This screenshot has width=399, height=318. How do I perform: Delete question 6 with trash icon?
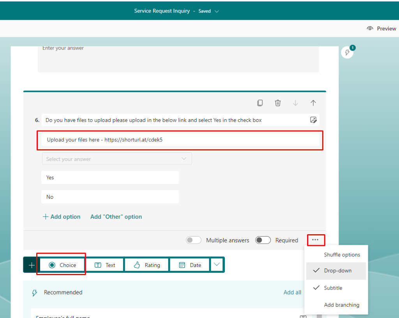click(x=278, y=103)
